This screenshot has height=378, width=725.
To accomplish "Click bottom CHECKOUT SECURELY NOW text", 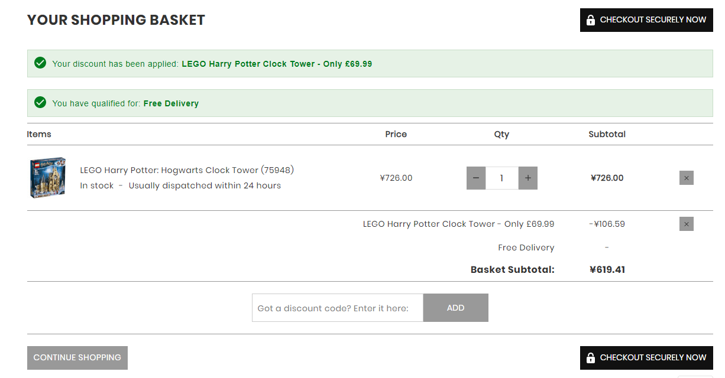I will [653, 358].
